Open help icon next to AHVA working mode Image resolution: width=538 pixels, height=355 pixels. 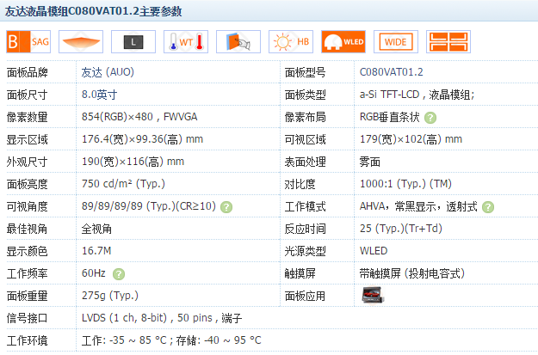tap(488, 207)
